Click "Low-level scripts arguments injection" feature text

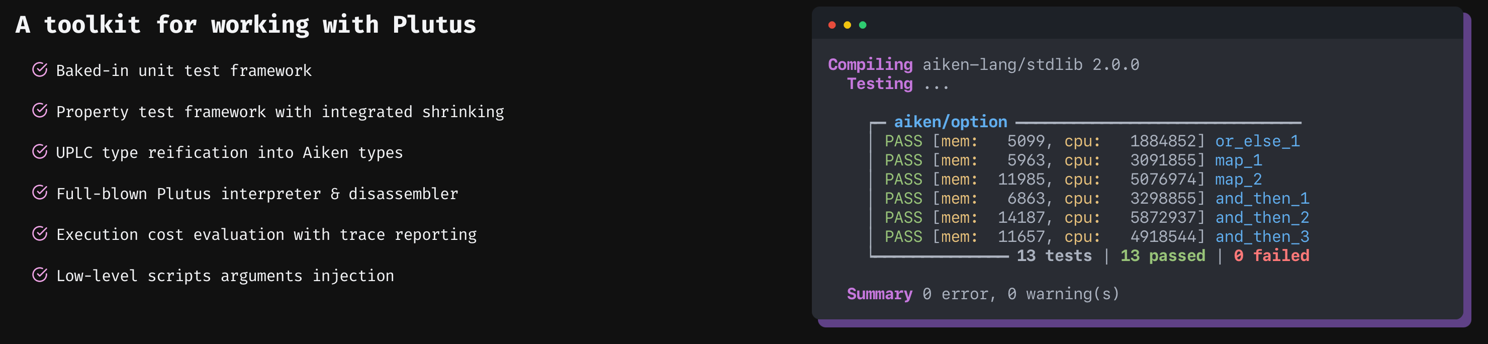tap(225, 276)
